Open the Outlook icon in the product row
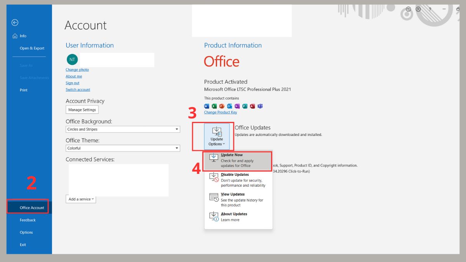This screenshot has height=262, width=466. [x=230, y=106]
